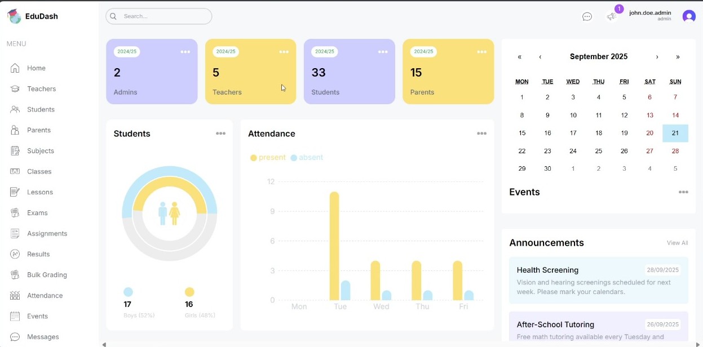703x347 pixels.
Task: Click the Teachers graduation cap sidebar icon
Action: tap(15, 89)
